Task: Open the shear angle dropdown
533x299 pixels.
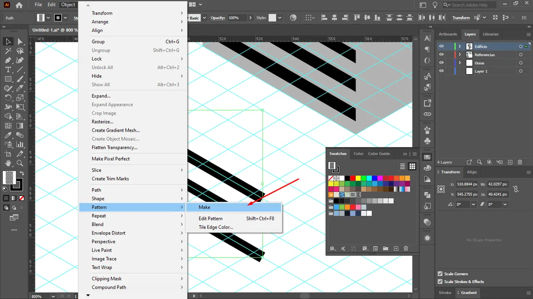Action: [x=505, y=204]
